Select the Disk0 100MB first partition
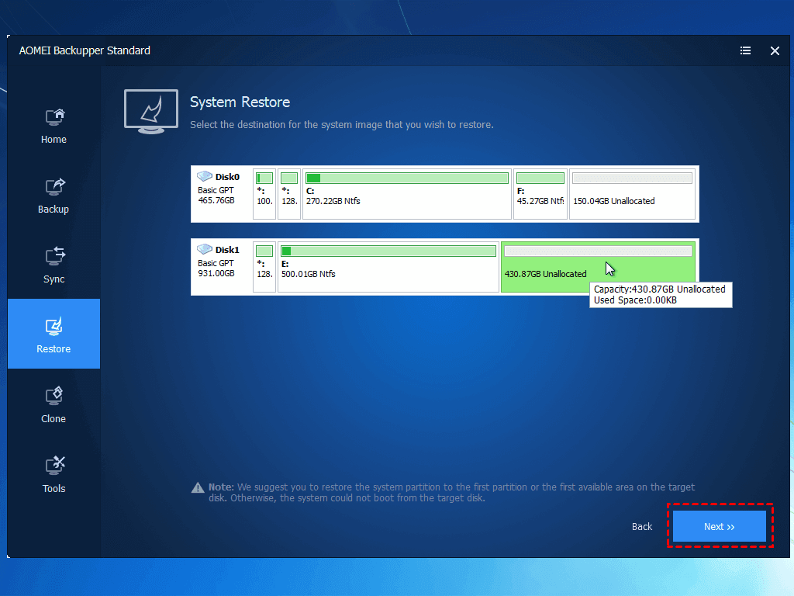Viewport: 794px width, 596px height. pos(264,194)
